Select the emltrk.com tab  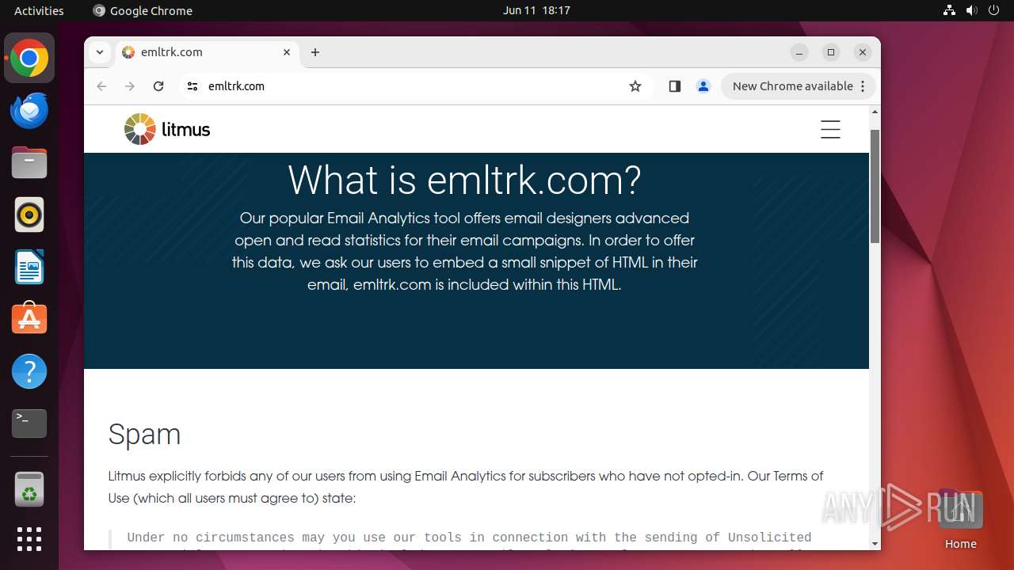206,52
